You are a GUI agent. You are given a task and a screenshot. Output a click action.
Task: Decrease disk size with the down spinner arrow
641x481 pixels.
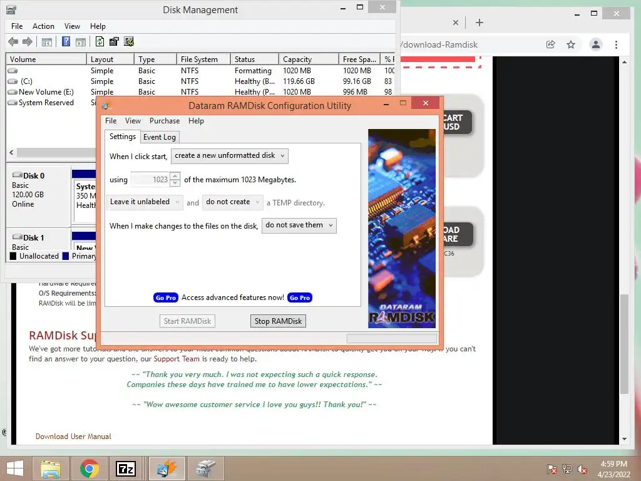click(x=175, y=183)
